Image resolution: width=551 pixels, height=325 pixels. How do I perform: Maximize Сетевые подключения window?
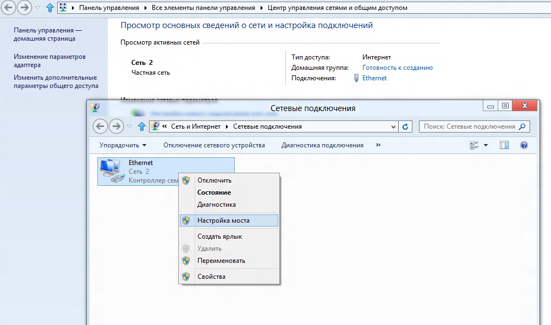(x=505, y=106)
